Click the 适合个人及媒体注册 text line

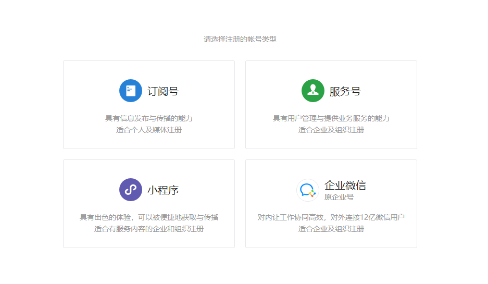(x=149, y=130)
